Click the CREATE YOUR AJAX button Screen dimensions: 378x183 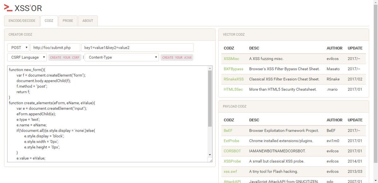pyautogui.click(x=177, y=58)
